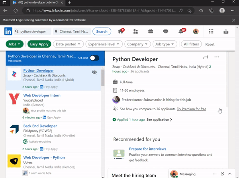Image resolution: width=239 pixels, height=178 pixels.
Task: Click the job list scrollbar thumb
Action: click(x=103, y=78)
